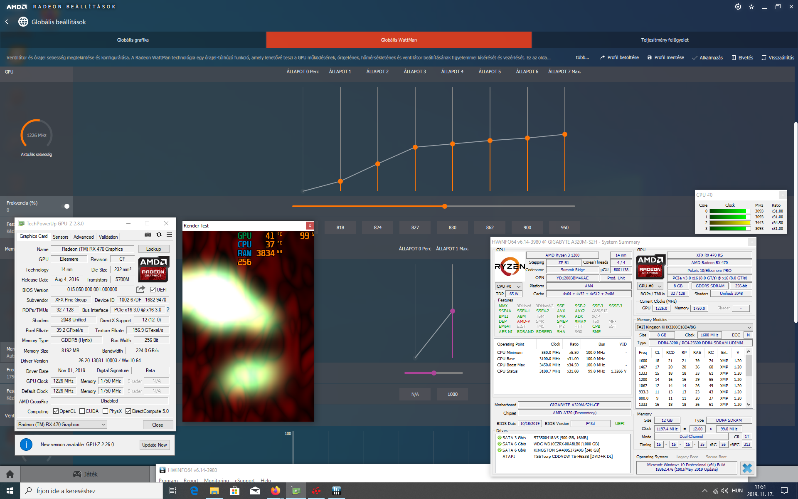Click the Lookup button in GPU-Z
Image resolution: width=798 pixels, height=499 pixels.
(x=153, y=249)
